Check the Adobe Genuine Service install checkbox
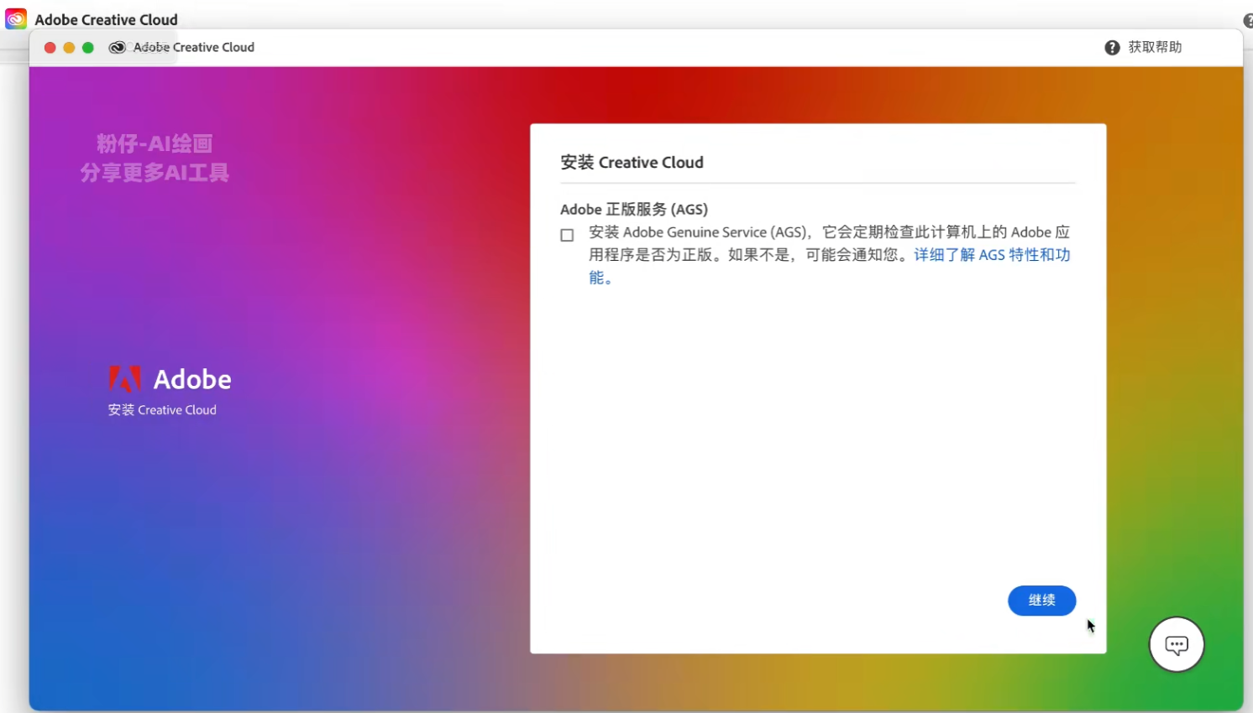1253x713 pixels. tap(567, 235)
